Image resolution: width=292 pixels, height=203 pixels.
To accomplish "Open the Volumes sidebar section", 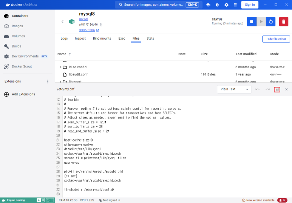I will pos(18,36).
